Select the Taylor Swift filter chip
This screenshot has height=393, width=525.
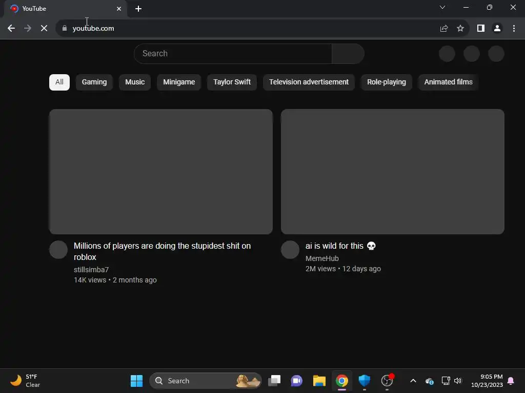point(232,82)
